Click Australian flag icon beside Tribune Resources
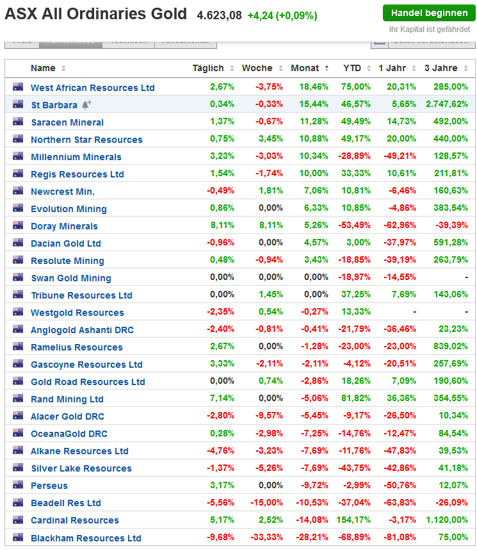Viewport: 477px width, 551px height. tap(18, 295)
